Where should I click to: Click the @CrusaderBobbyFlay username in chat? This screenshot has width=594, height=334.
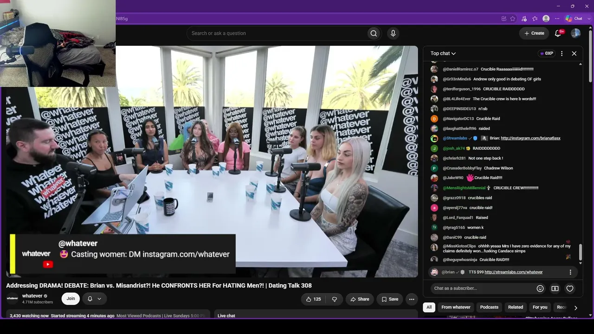462,168
